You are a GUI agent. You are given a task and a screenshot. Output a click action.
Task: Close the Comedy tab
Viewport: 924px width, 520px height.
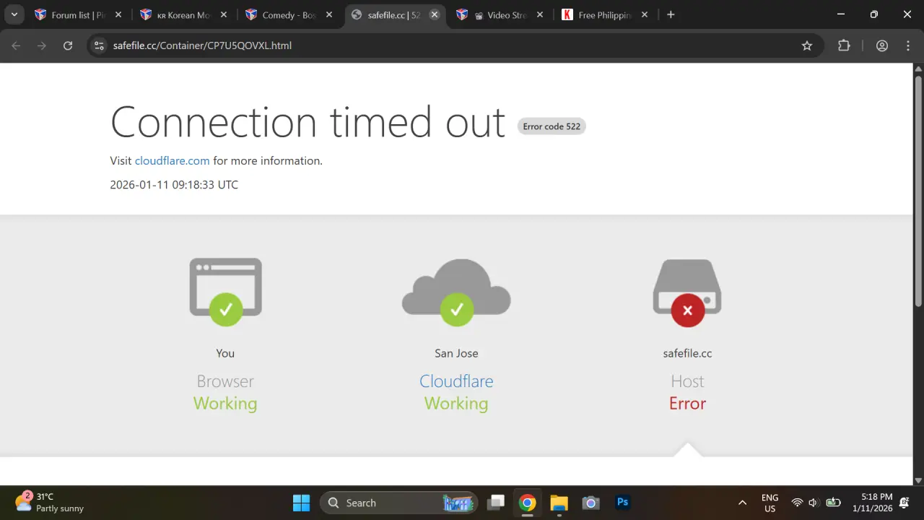click(x=329, y=14)
